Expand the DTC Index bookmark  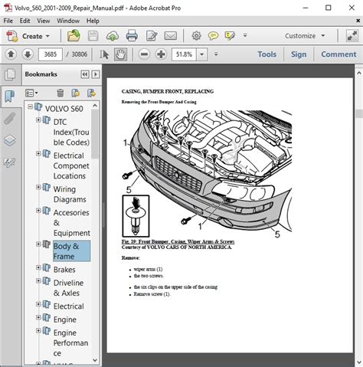point(38,120)
